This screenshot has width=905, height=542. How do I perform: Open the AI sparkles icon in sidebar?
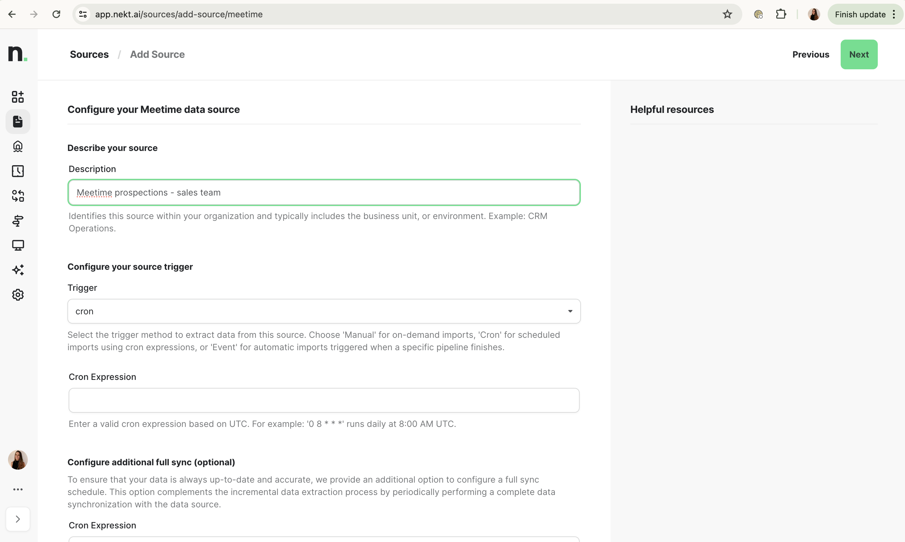18,270
